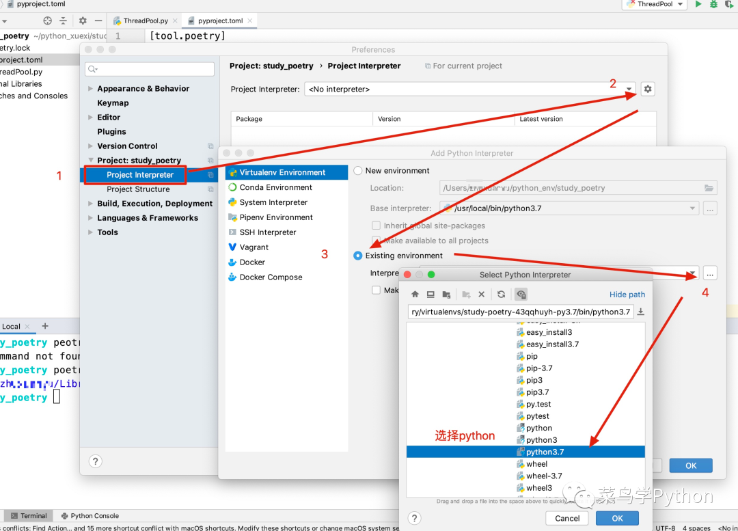Select the Local terminal tab
Screen dimensions: 738x531
coord(12,326)
